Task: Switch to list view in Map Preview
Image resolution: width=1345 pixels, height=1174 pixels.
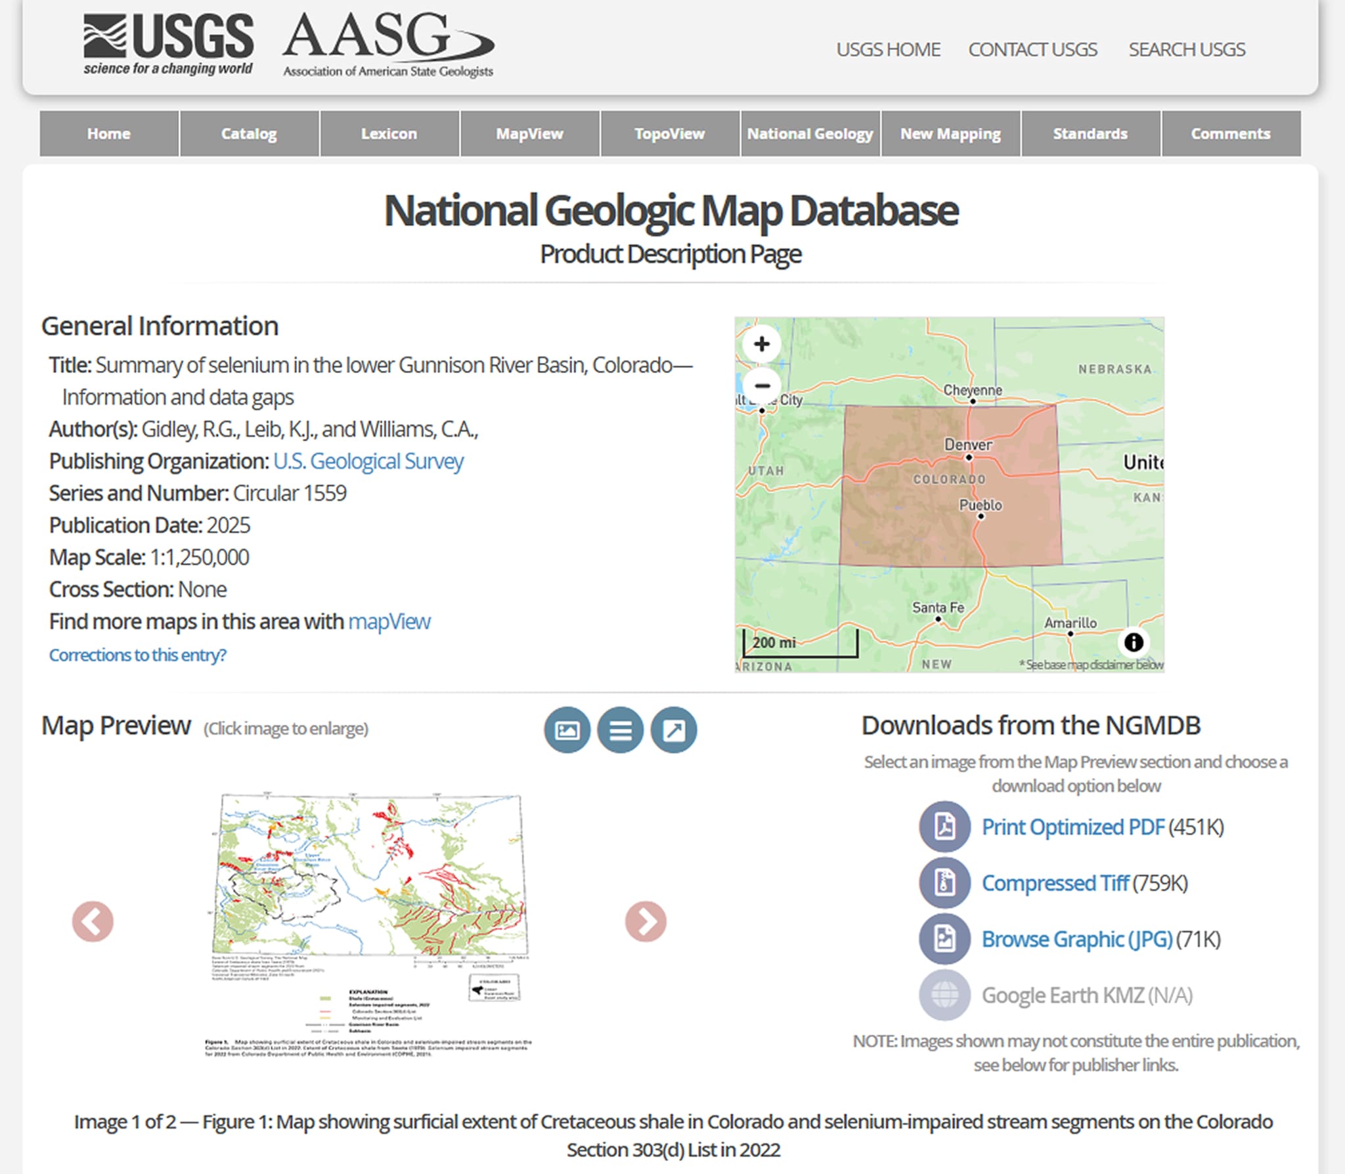Action: pyautogui.click(x=620, y=729)
